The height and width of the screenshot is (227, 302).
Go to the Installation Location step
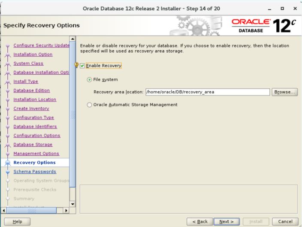pyautogui.click(x=35, y=100)
